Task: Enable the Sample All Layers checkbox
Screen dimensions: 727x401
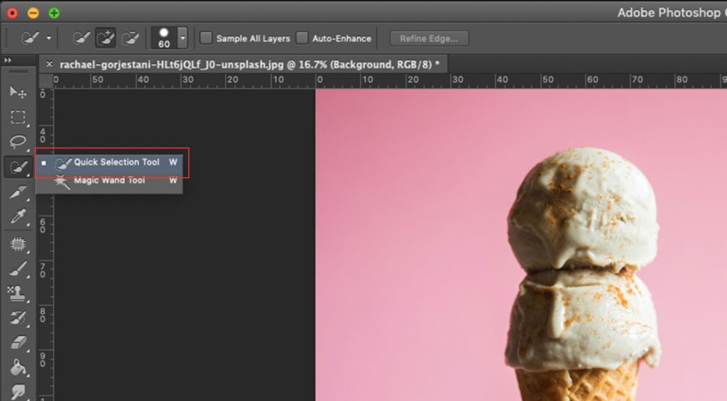Action: 206,38
